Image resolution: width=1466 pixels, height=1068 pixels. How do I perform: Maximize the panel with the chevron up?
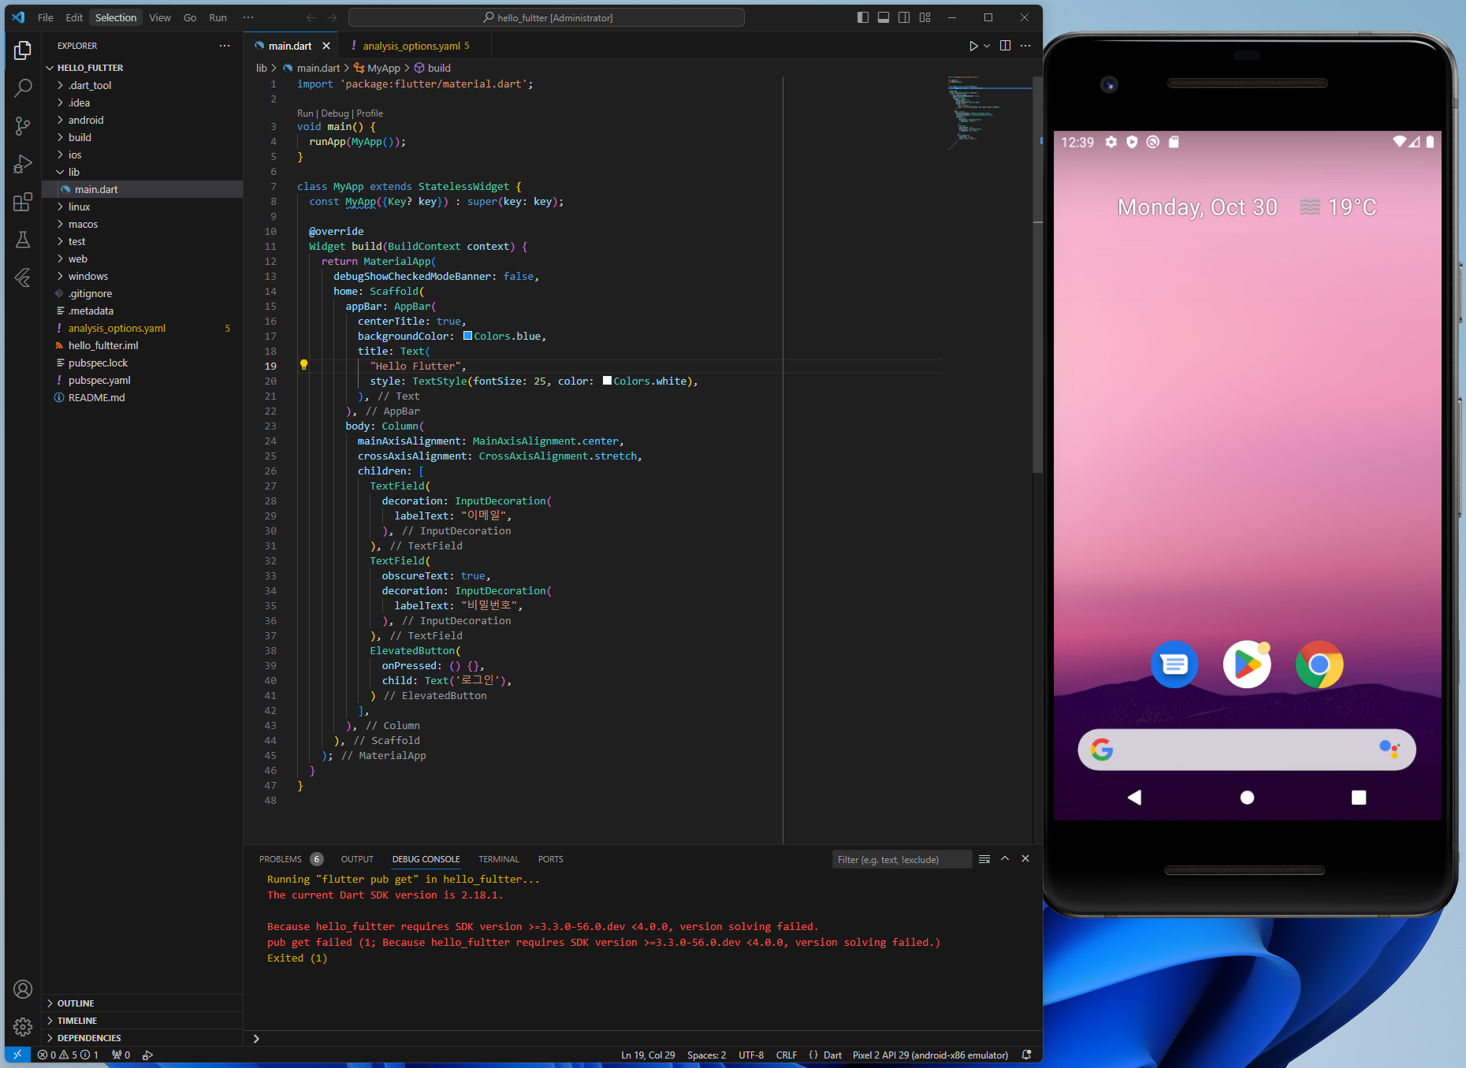1005,858
